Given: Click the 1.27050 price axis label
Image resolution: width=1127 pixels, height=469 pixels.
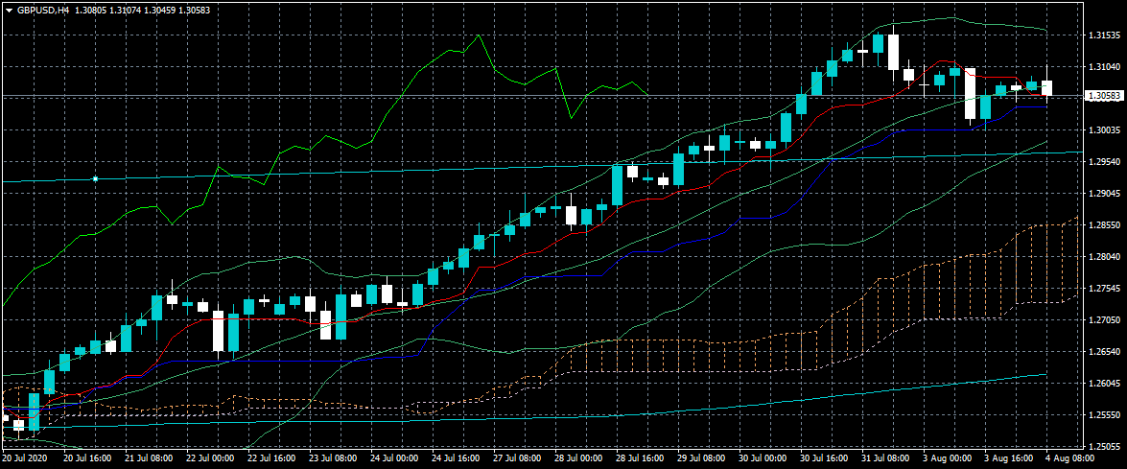Looking at the screenshot, I should pos(1104,319).
